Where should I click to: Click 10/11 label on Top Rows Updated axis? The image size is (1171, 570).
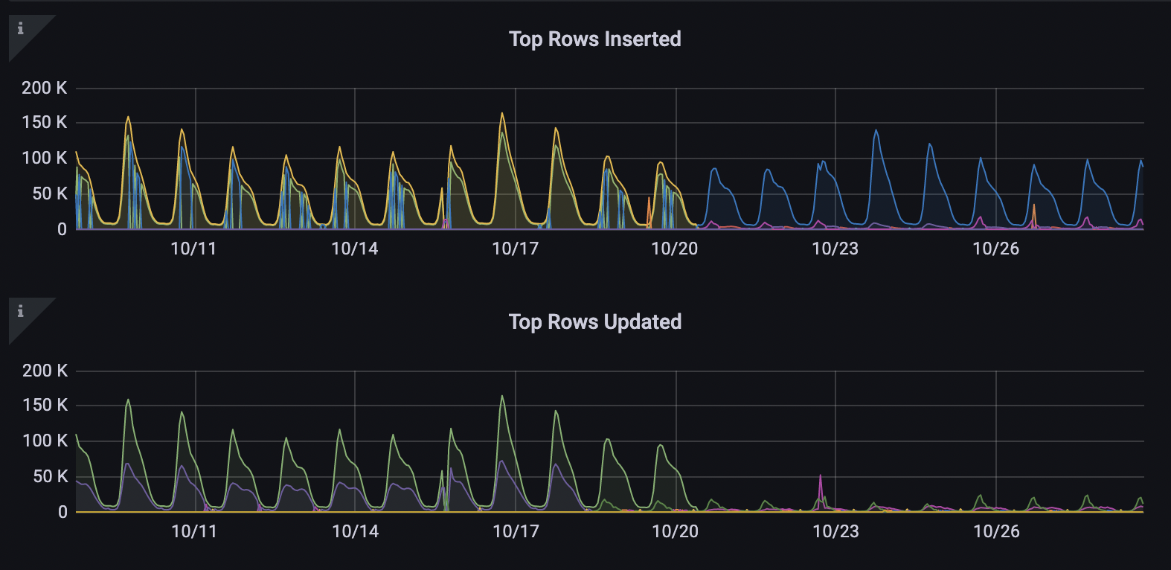(193, 532)
